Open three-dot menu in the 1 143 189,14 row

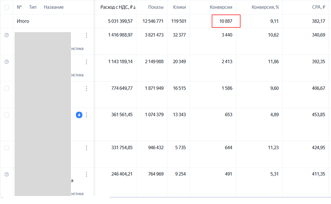pyautogui.click(x=87, y=62)
